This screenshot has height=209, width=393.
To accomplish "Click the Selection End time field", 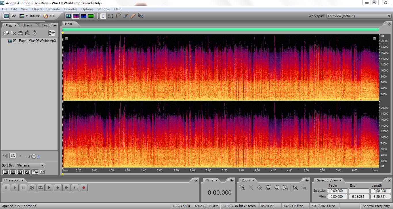I will pyautogui.click(x=359, y=191).
